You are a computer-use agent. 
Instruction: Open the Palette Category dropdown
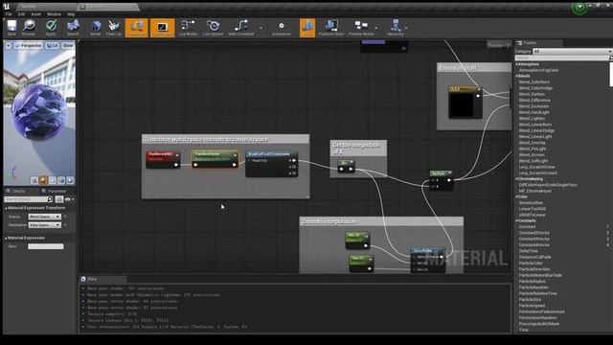point(573,51)
